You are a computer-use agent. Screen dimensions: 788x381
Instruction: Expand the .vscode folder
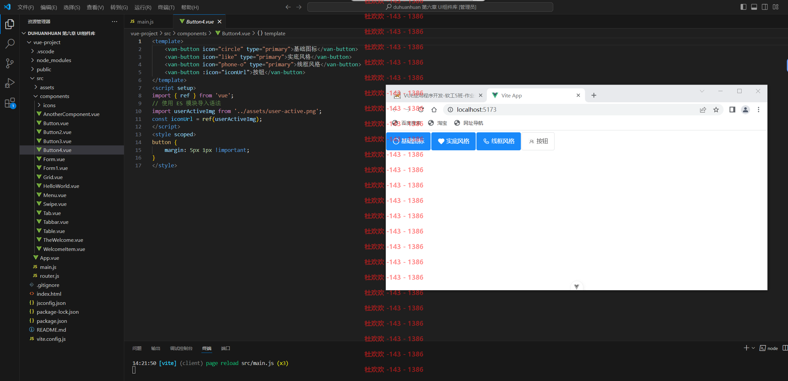coord(32,51)
